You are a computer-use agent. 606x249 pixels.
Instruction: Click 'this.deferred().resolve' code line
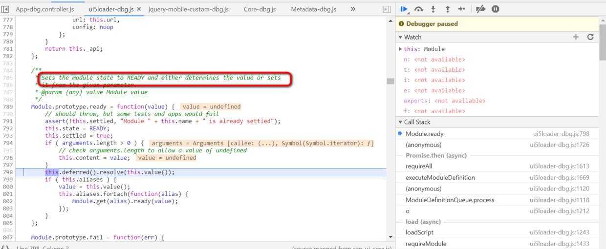click(x=109, y=172)
